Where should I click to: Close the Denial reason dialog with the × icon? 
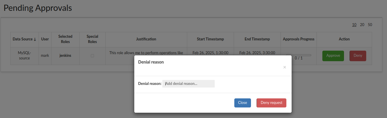point(285,67)
